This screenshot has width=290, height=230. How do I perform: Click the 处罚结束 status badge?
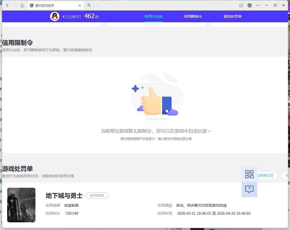coord(97,195)
